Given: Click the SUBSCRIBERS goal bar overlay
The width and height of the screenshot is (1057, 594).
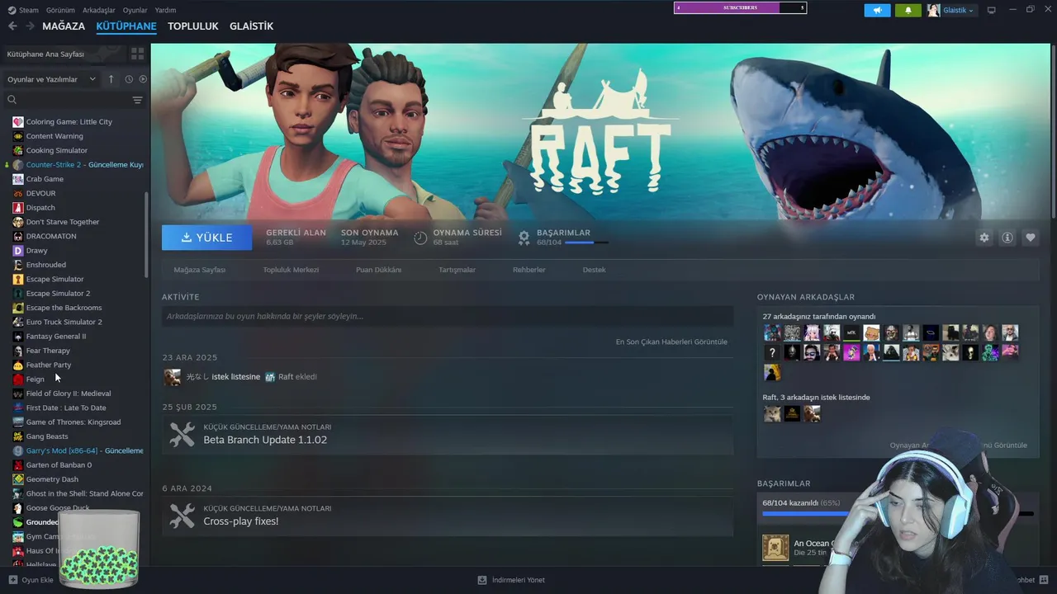Looking at the screenshot, I should click(740, 7).
